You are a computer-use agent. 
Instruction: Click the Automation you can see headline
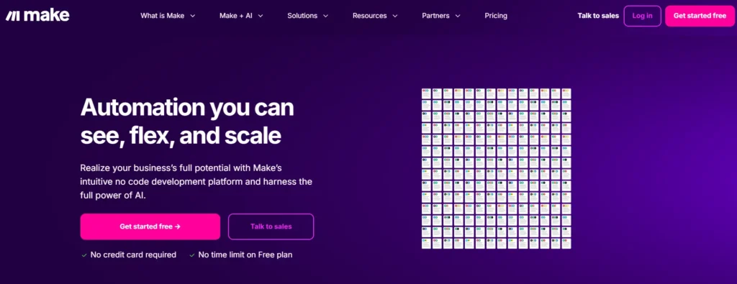point(187,122)
